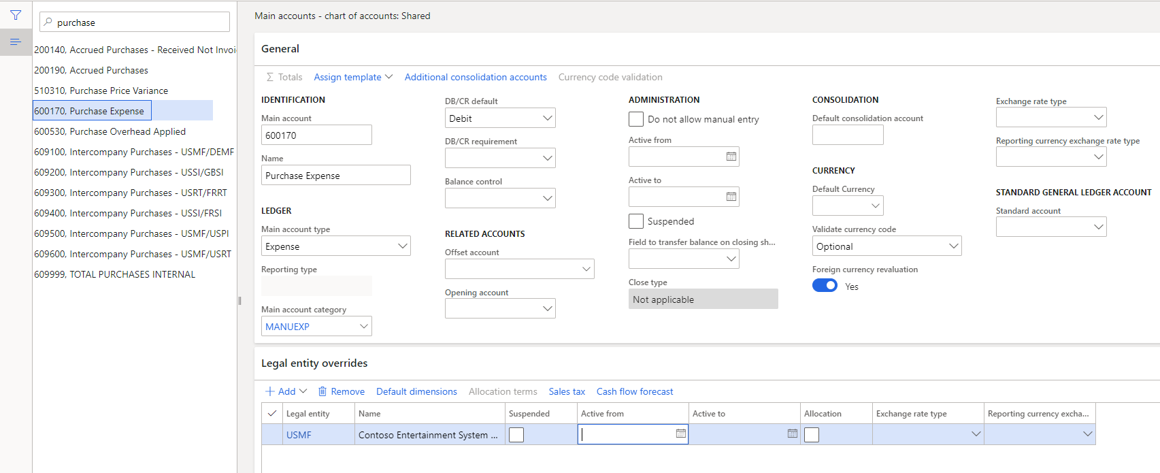Select 600530, Purchase Overhead Applied
Viewport: 1160px width, 473px height.
pos(110,131)
